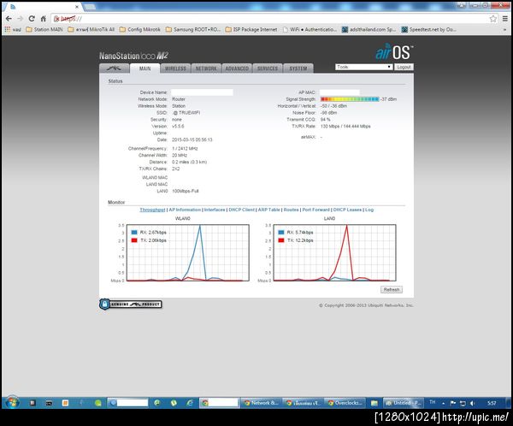Open a new browser tab

[x=91, y=7]
